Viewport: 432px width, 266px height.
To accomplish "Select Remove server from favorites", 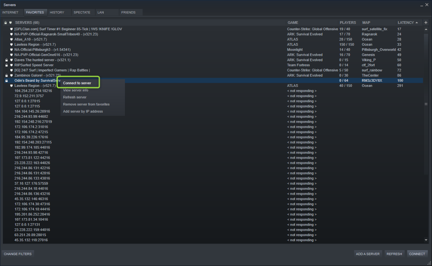I will click(x=86, y=104).
